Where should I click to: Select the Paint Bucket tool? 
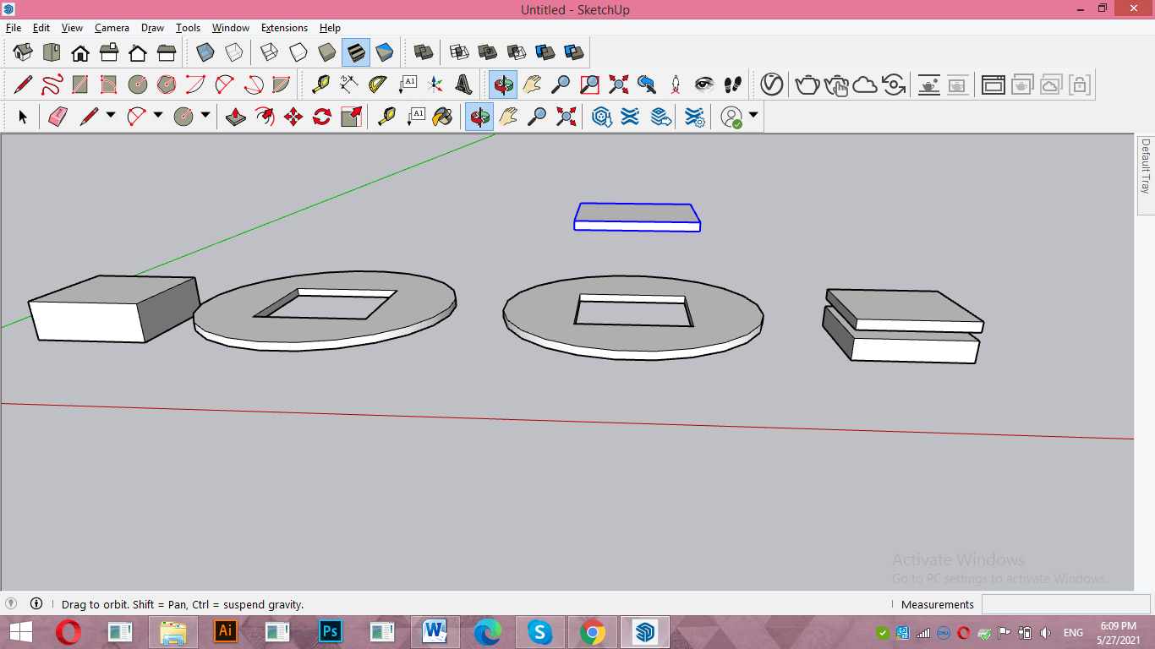tap(442, 117)
